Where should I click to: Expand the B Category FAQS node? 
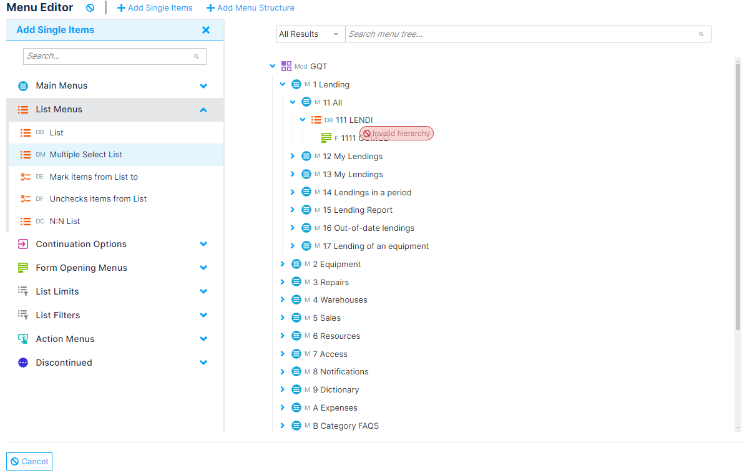tap(283, 426)
